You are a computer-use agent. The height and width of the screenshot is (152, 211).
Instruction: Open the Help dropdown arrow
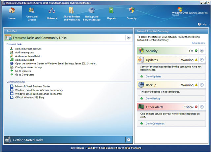coord(209,24)
